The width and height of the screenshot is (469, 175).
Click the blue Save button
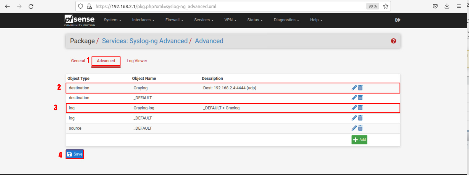click(75, 154)
